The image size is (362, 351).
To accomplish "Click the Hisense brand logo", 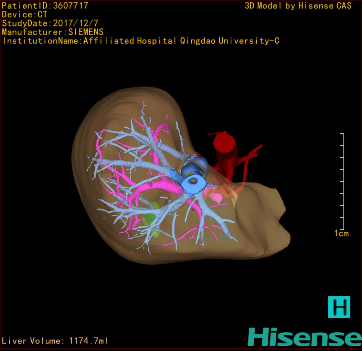I will coord(305,337).
